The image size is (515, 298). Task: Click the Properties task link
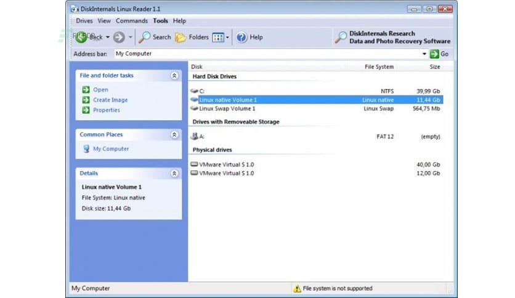(x=107, y=110)
